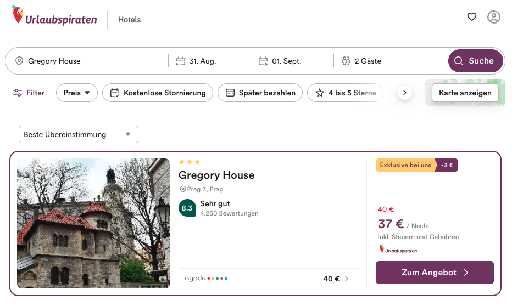Viewport: 512px width, 306px height.
Task: Open the favorites heart icon
Action: (471, 17)
